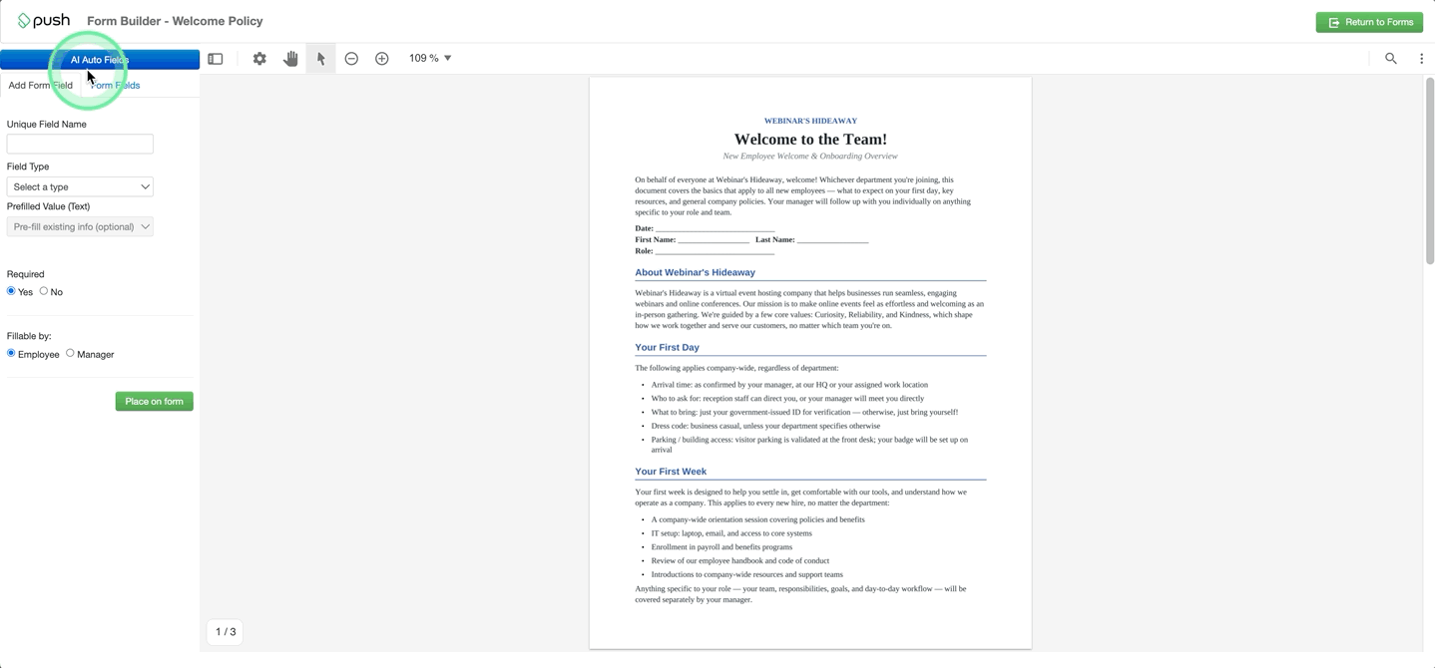Screen dimensions: 1435x668
Task: Open the 109 % zoom dropdown
Action: point(430,58)
